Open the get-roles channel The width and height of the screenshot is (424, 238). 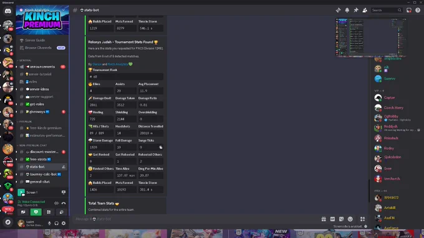42,104
